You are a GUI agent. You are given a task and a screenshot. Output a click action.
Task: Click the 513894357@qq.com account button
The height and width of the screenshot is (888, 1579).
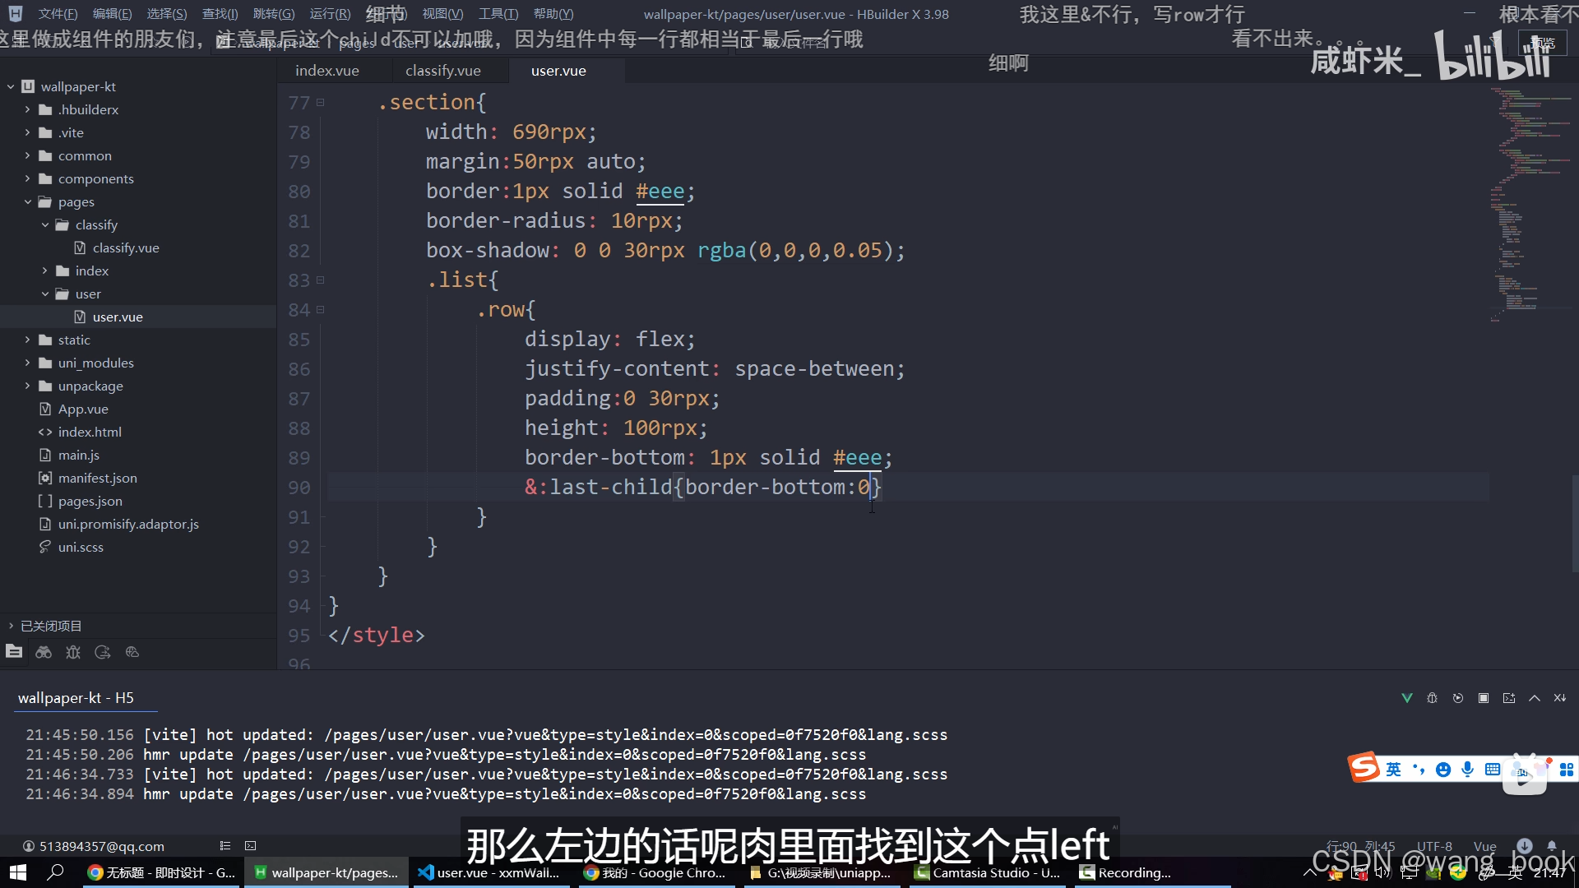pyautogui.click(x=93, y=846)
